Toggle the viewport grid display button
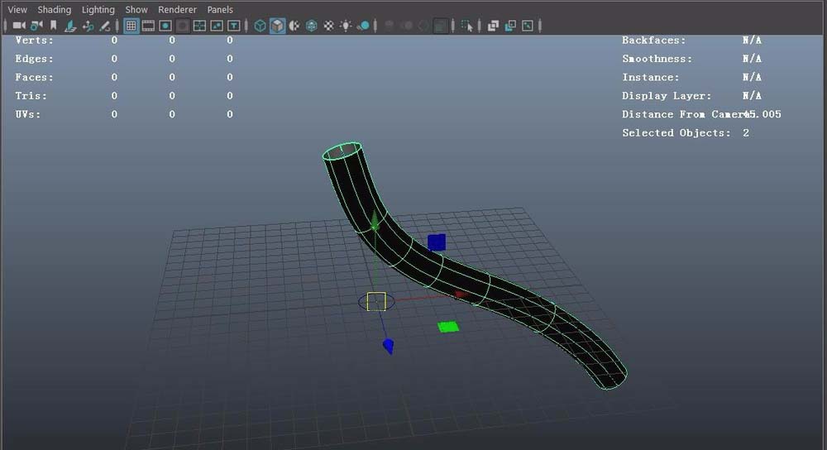Viewport: 827px width, 450px height. pyautogui.click(x=131, y=26)
